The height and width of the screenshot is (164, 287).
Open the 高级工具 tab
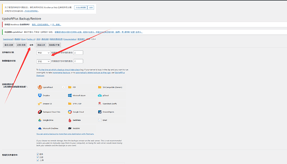(41, 45)
